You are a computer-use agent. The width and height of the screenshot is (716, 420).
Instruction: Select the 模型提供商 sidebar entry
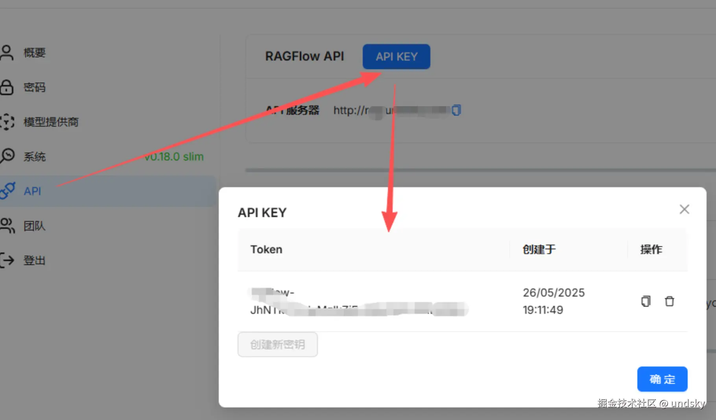point(51,122)
